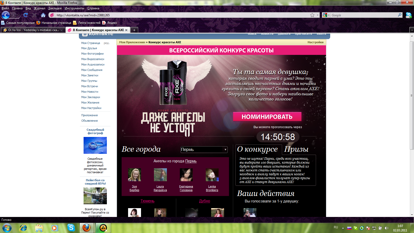The image size is (414, 233).
Task: Open the Лента новостей bookmark
Action: click(87, 23)
